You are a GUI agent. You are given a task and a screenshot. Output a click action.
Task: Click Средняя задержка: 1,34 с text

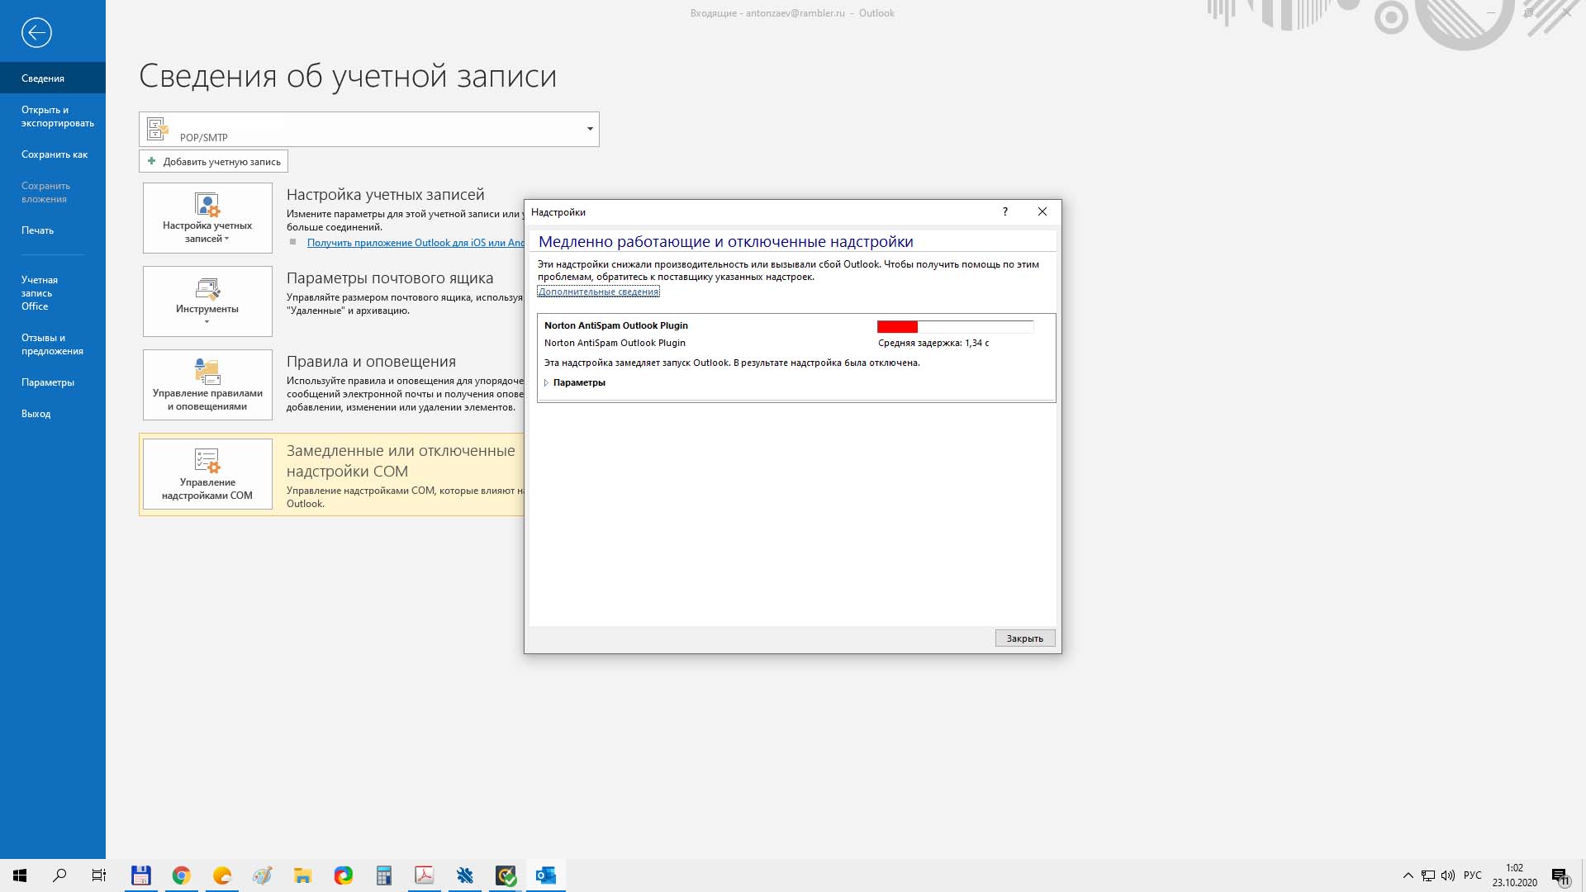point(933,343)
